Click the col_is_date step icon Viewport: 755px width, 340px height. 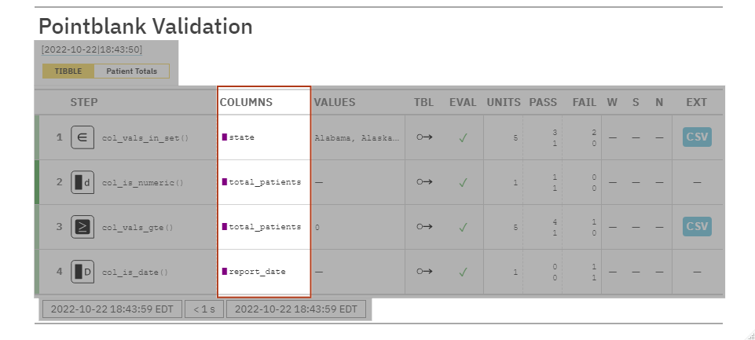[x=82, y=272]
